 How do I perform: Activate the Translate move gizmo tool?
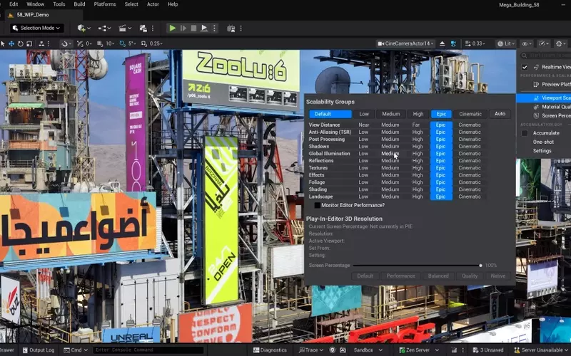11,43
